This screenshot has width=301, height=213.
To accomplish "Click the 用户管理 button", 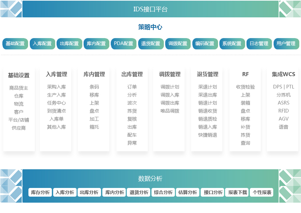I will (x=286, y=43).
